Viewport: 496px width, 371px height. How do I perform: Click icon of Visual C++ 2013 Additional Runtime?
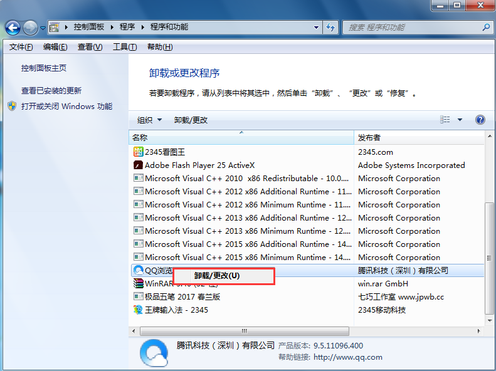click(138, 217)
